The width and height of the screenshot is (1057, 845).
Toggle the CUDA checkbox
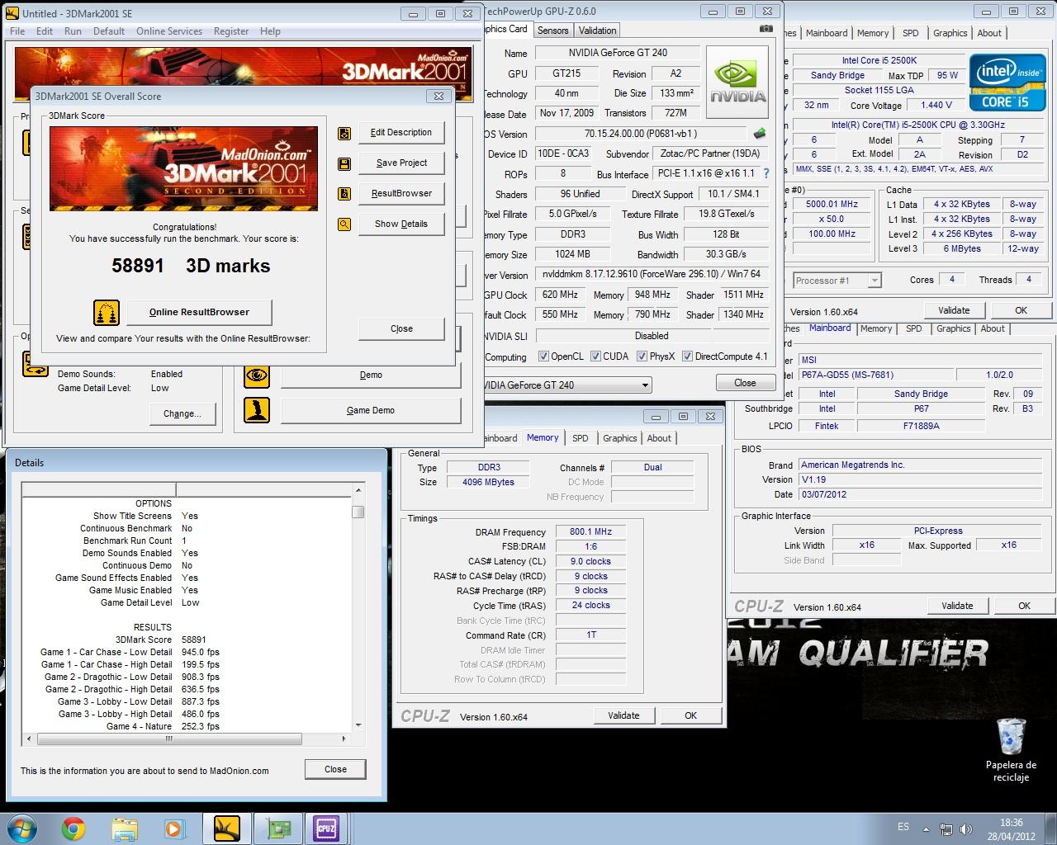pyautogui.click(x=595, y=356)
